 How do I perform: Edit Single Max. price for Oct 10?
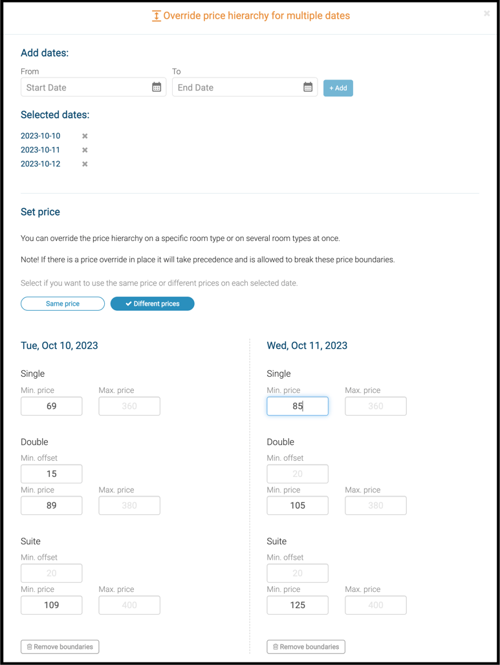pyautogui.click(x=129, y=406)
